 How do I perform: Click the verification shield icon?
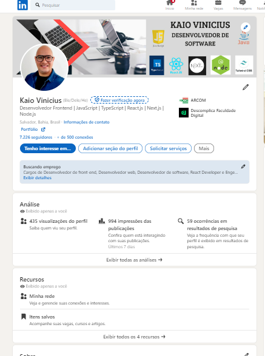click(97, 100)
